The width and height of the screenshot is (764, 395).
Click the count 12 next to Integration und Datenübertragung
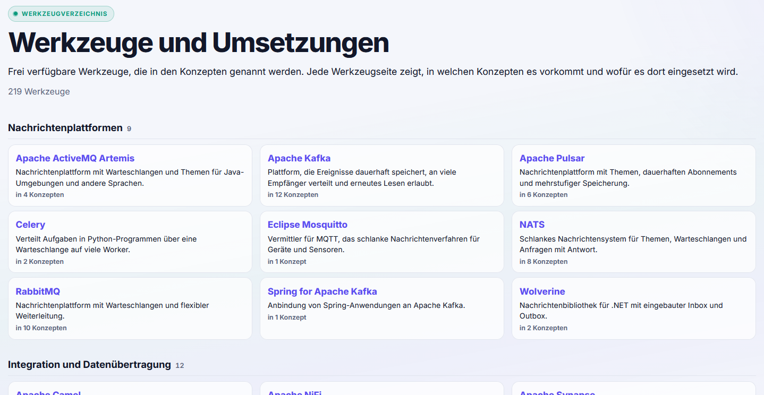[x=180, y=365]
